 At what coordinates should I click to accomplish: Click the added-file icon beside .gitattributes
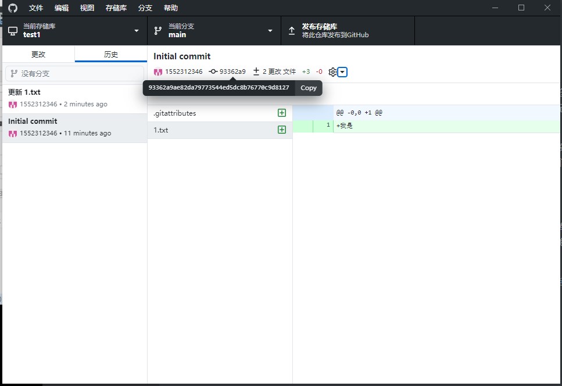[282, 113]
